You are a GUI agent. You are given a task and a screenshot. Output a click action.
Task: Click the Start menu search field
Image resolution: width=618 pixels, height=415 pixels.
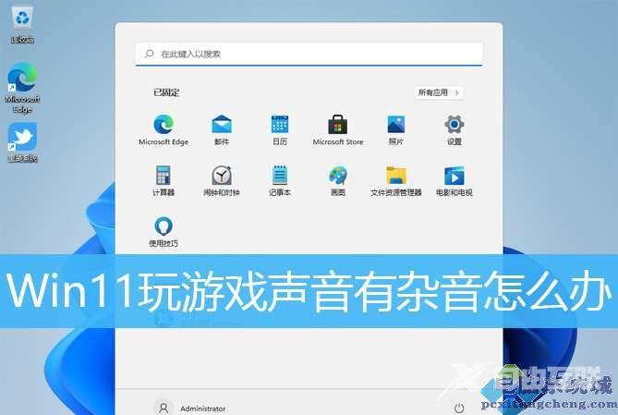tap(309, 54)
